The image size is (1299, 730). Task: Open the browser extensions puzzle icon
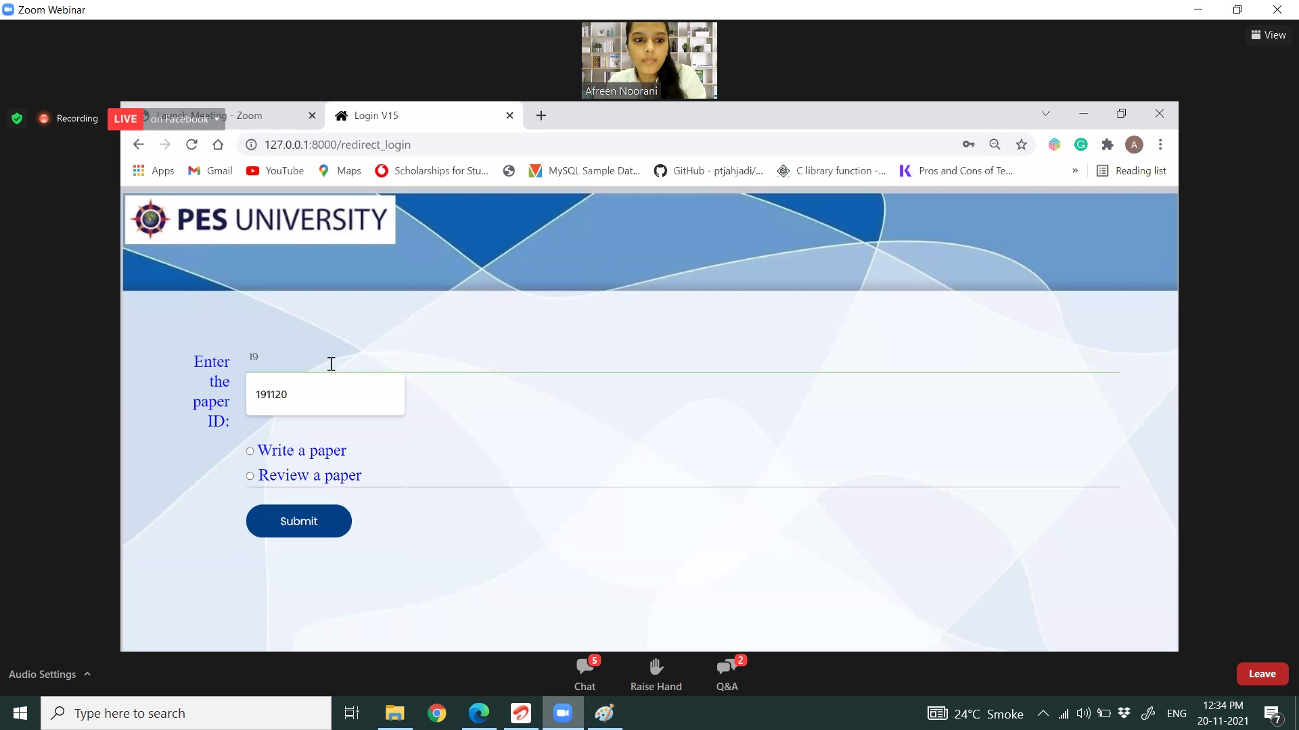pyautogui.click(x=1108, y=145)
